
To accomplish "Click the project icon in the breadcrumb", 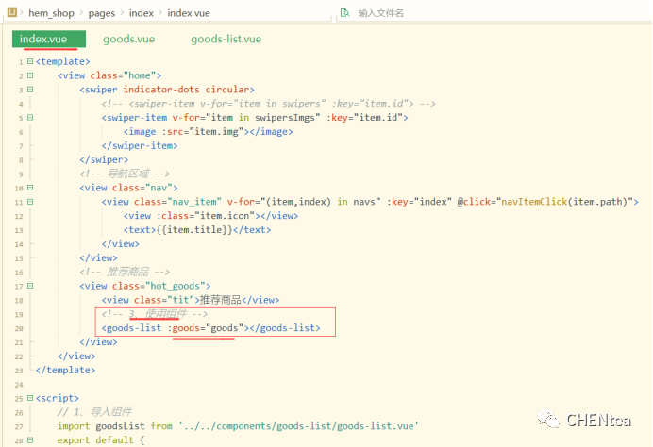I will [x=10, y=13].
